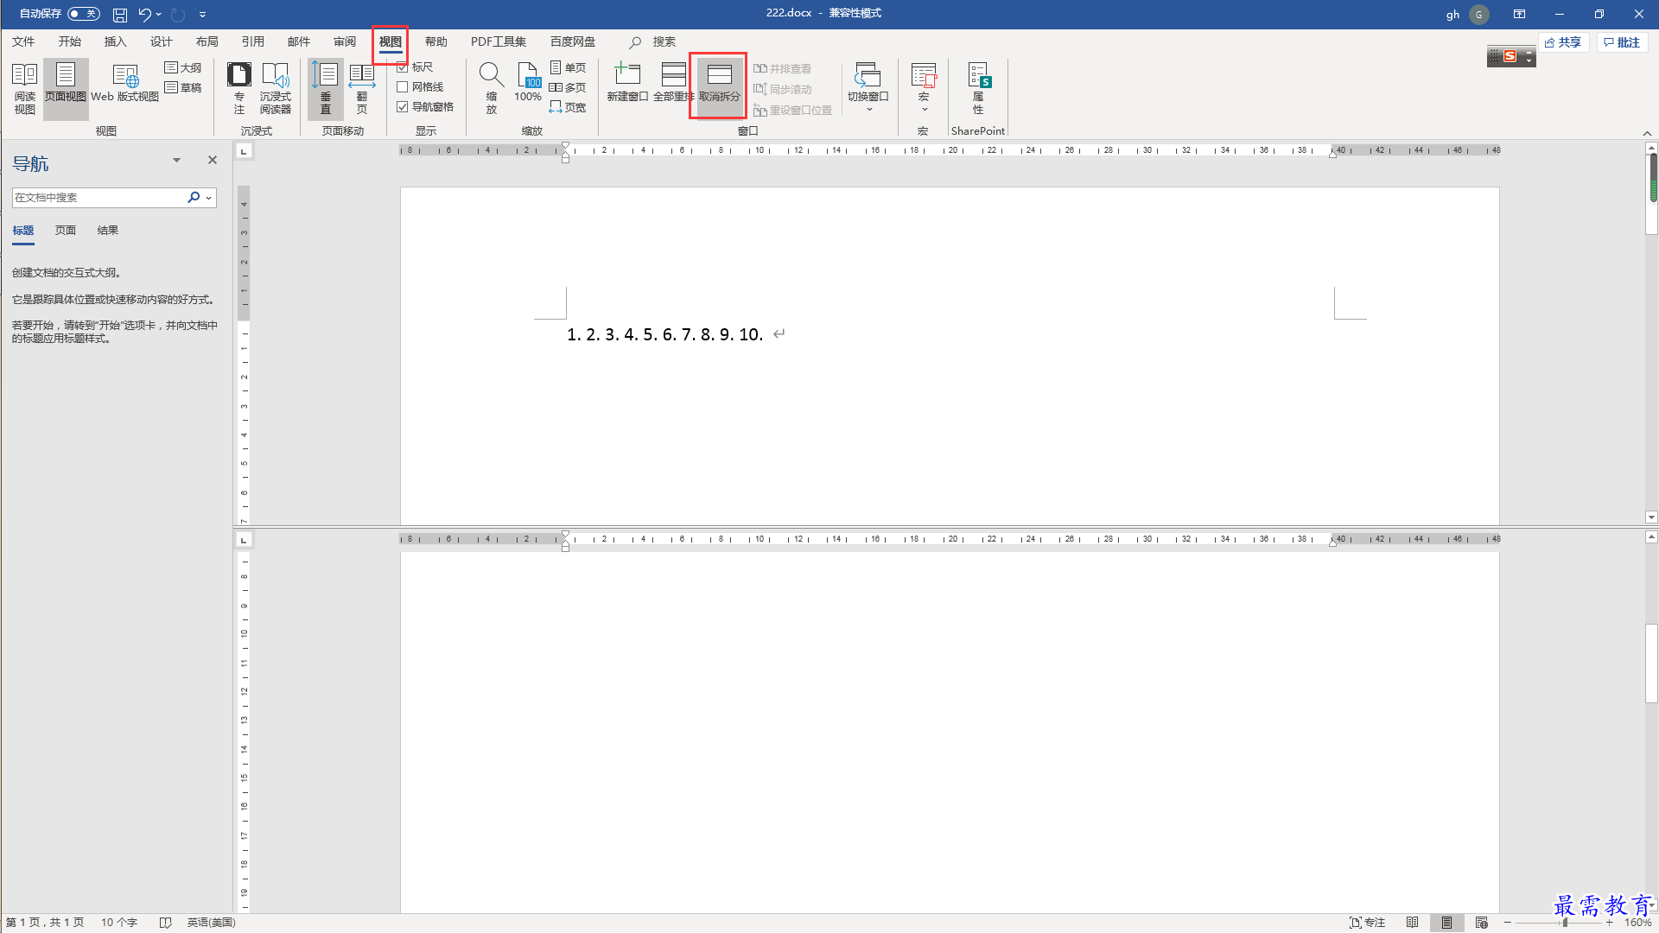Save the document with disk icon
Viewport: 1659px width, 933px height.
tap(120, 15)
